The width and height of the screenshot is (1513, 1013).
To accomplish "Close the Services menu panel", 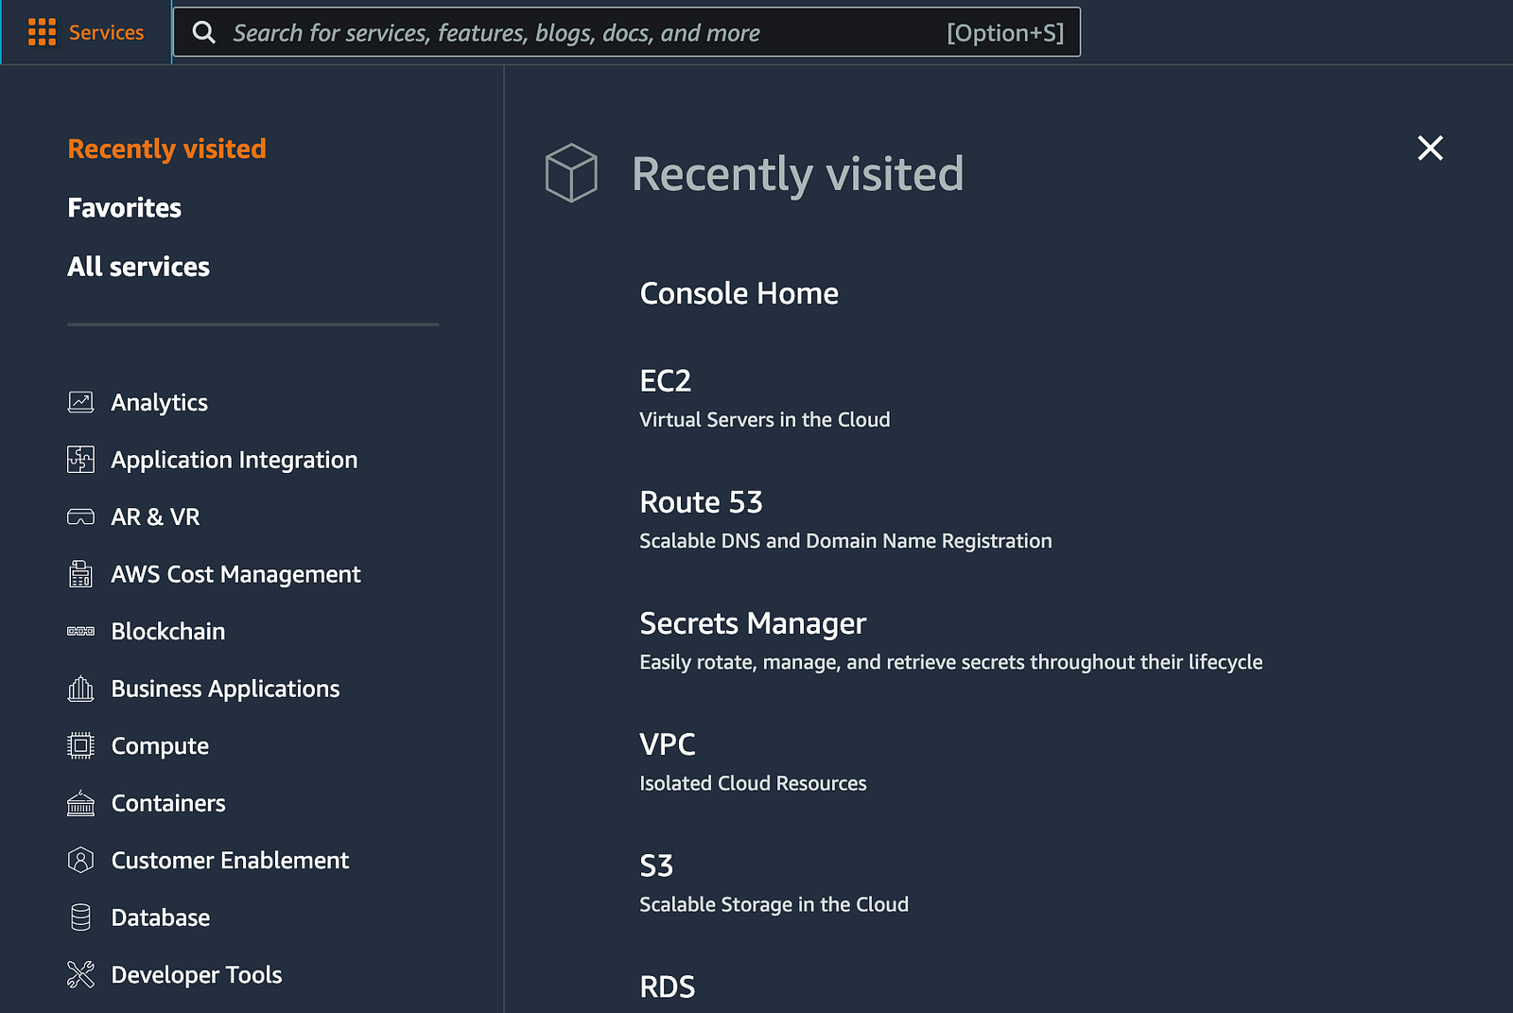I will pyautogui.click(x=1431, y=148).
